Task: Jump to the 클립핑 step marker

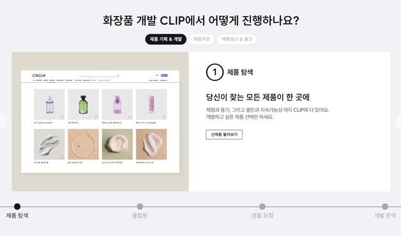Action: 140,207
